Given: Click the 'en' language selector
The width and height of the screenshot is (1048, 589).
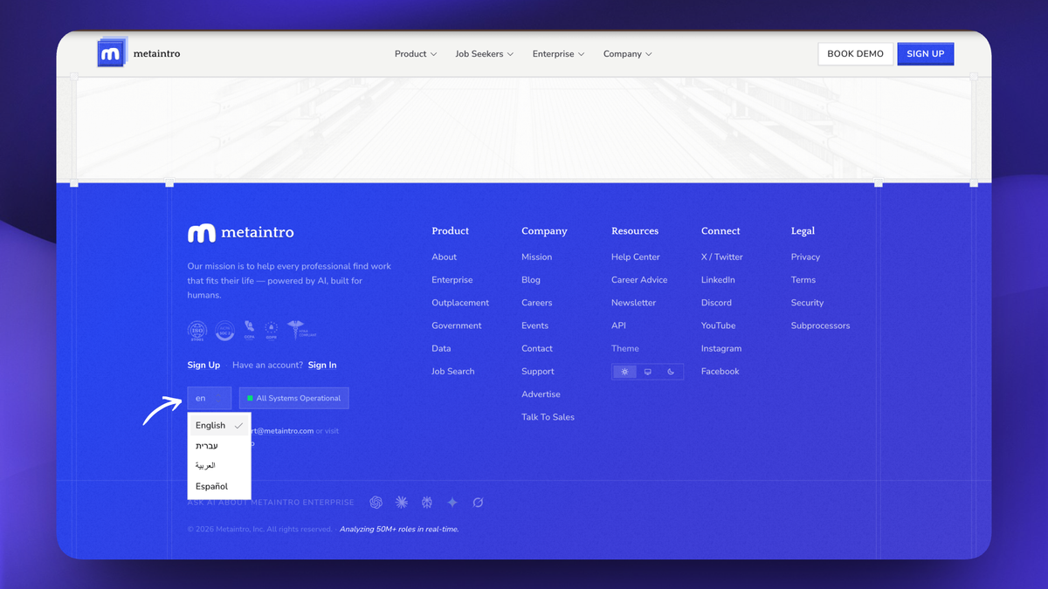Looking at the screenshot, I should coord(210,398).
